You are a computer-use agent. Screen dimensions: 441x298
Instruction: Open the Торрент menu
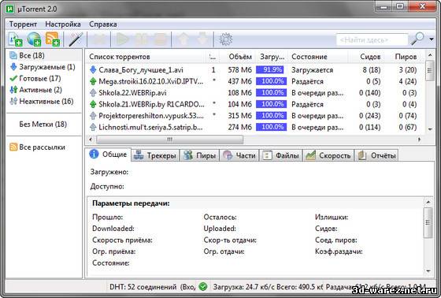click(x=23, y=24)
